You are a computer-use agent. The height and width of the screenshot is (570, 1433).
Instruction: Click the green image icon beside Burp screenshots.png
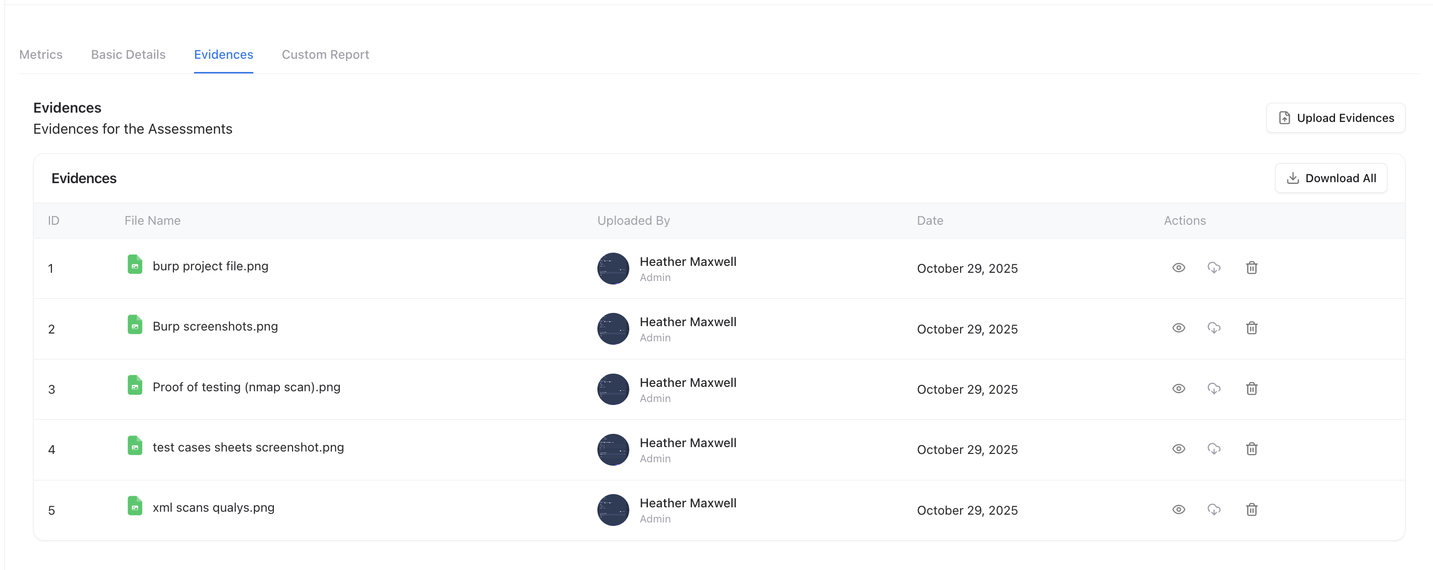coord(135,325)
